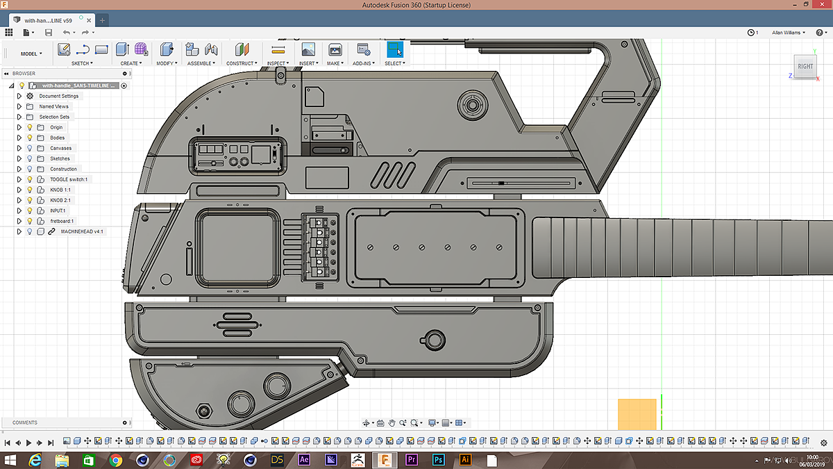833x469 pixels.
Task: Select the Extrude tool icon
Action: click(122, 49)
